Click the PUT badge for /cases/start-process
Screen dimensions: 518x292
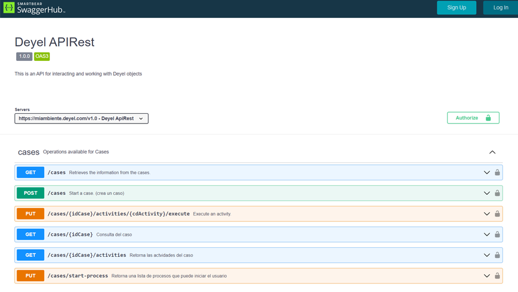(30, 276)
